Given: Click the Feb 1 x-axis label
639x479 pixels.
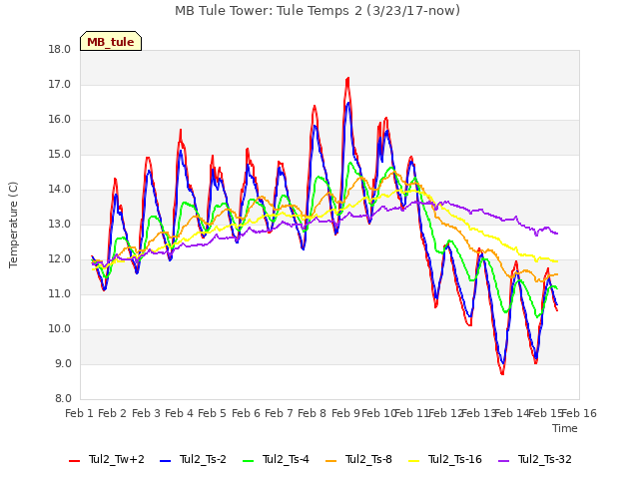Looking at the screenshot, I should (x=80, y=414).
